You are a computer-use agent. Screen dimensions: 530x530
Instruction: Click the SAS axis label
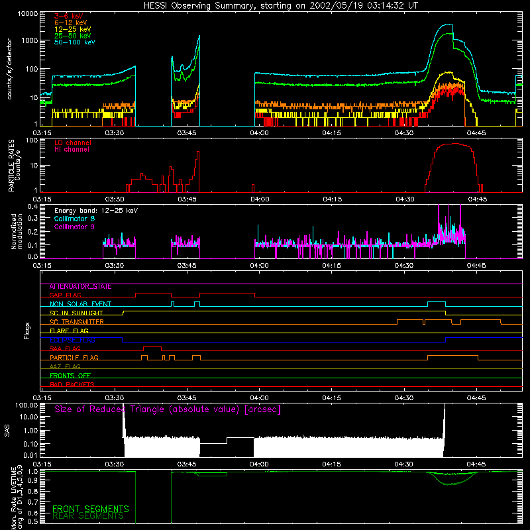(7, 431)
